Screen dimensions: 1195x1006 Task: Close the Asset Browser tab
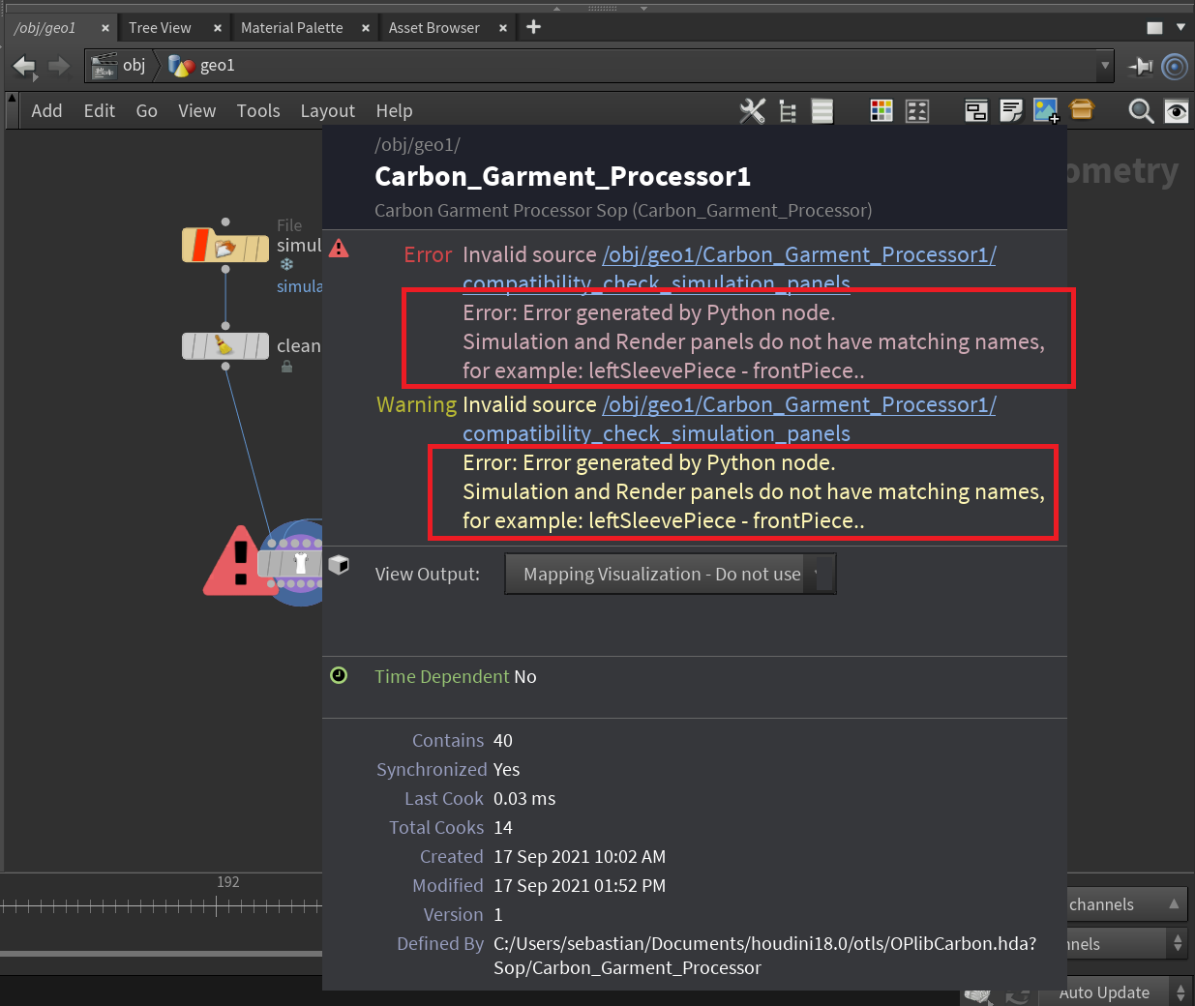503,28
